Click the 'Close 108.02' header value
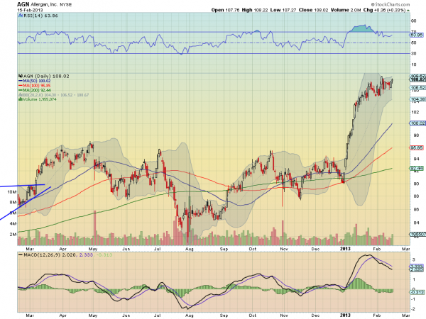Screen dimensions: 426x319 (314, 10)
